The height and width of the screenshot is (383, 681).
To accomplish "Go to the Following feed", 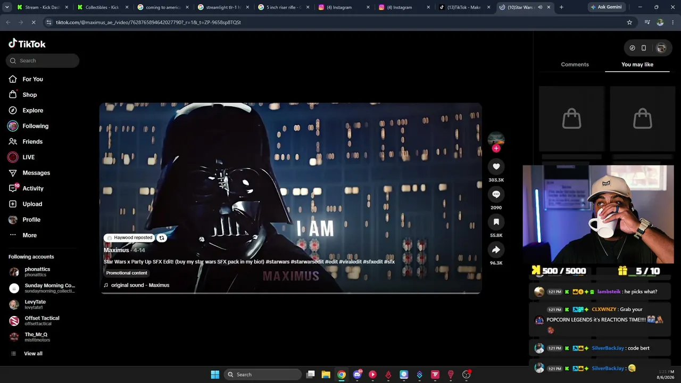I will point(35,126).
